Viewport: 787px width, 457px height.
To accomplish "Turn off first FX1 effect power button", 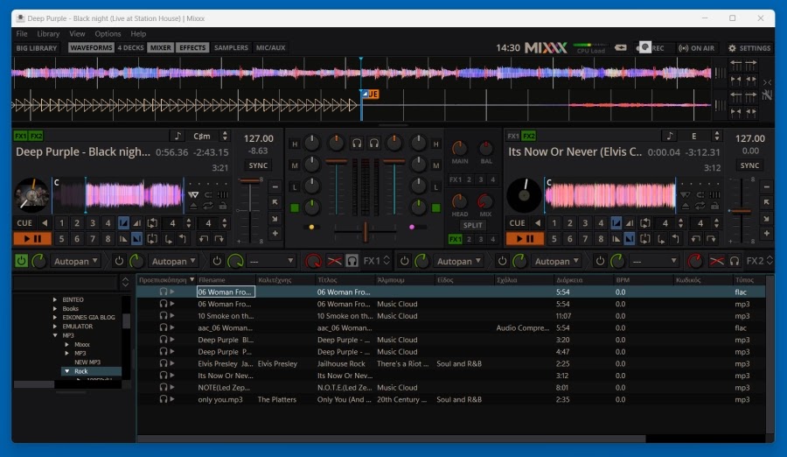I will (21, 261).
